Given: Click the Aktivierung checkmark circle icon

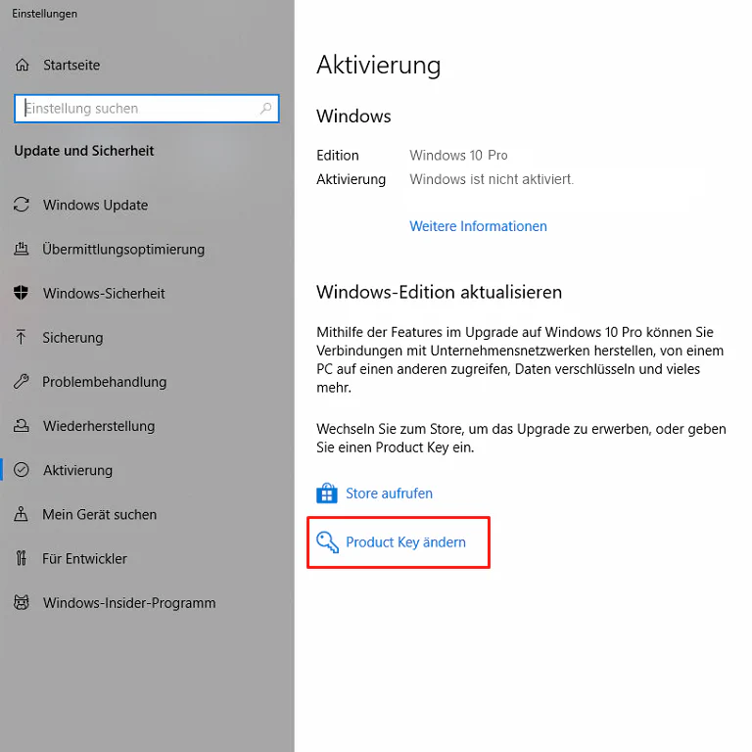Looking at the screenshot, I should (22, 470).
